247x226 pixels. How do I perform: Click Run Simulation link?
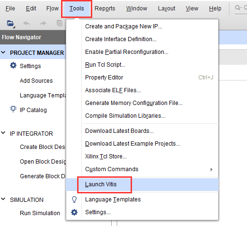pyautogui.click(x=40, y=213)
